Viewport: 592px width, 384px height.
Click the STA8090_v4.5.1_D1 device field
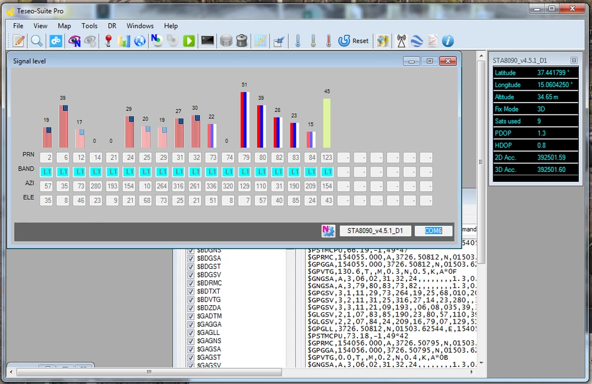[375, 231]
